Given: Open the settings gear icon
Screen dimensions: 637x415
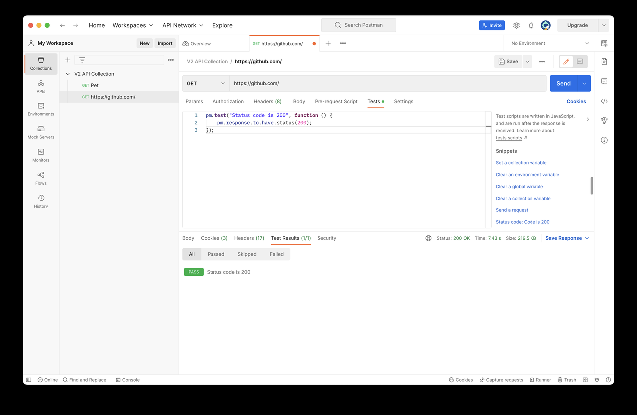Looking at the screenshot, I should tap(516, 25).
